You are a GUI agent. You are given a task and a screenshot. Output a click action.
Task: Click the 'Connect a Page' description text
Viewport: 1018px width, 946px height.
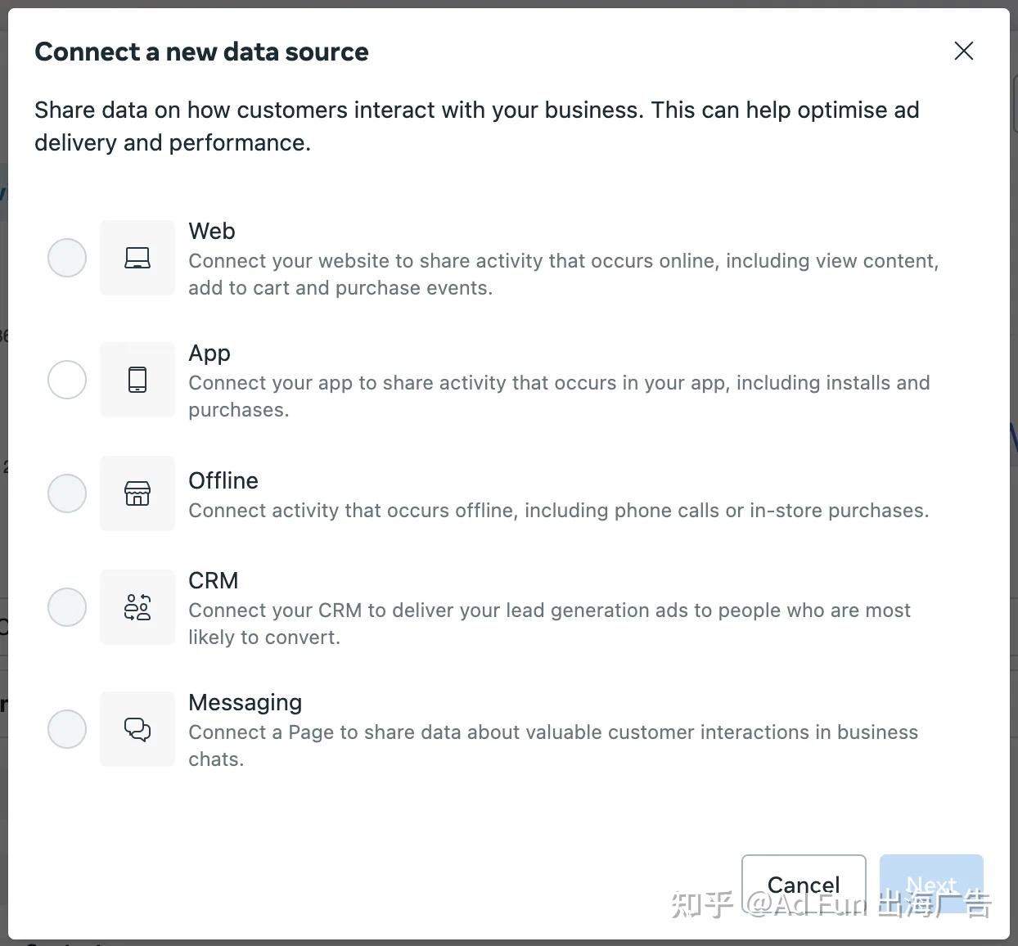(553, 746)
